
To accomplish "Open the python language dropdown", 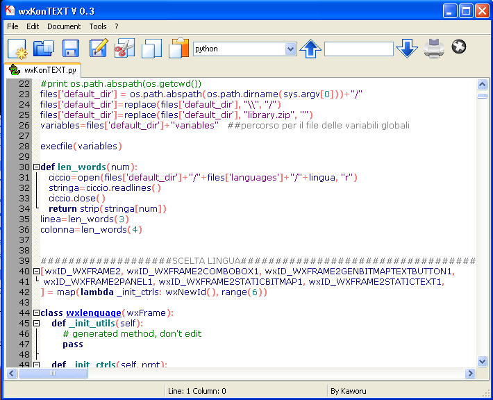I will 290,49.
